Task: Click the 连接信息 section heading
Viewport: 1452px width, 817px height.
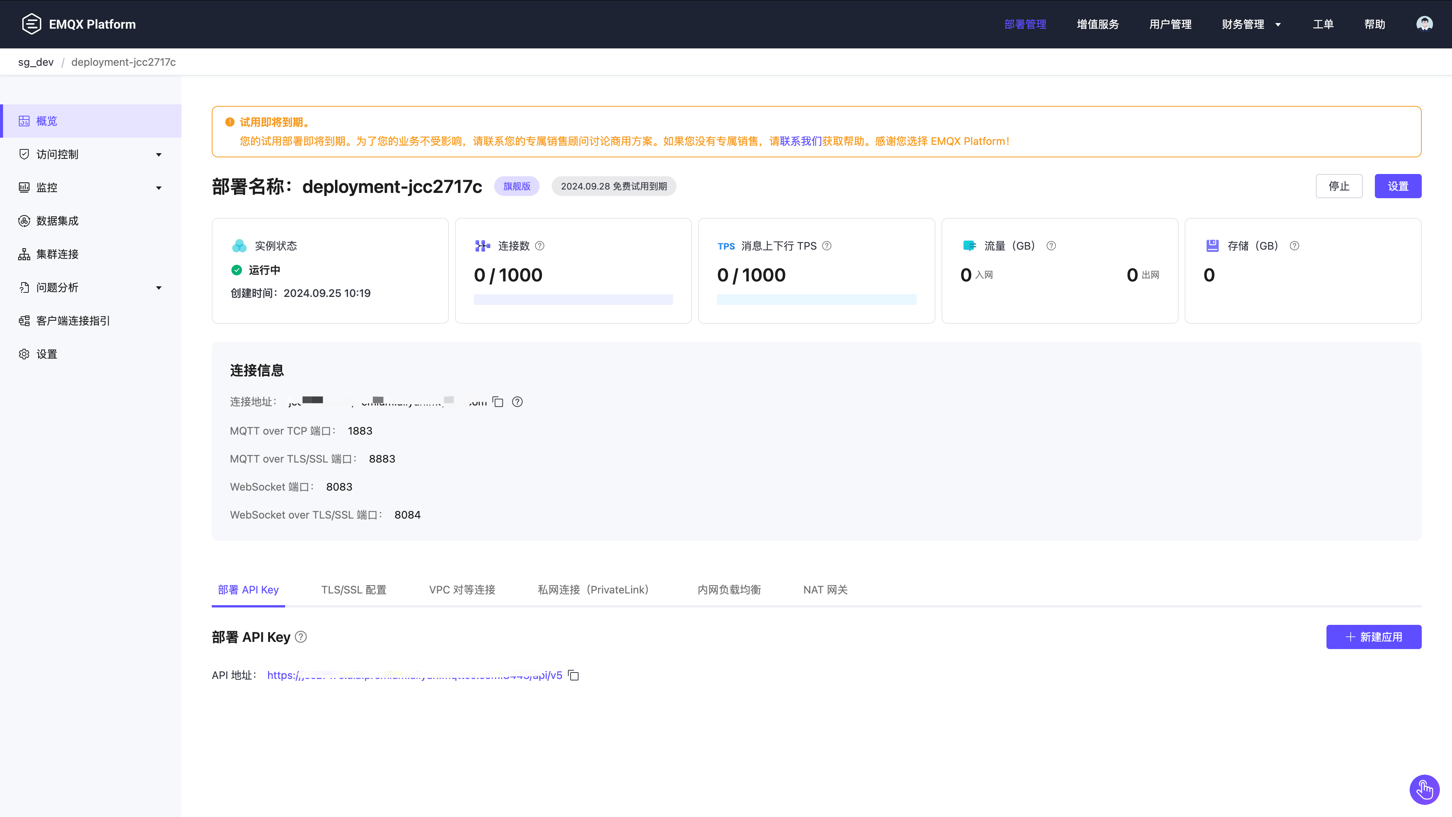Action: point(256,370)
